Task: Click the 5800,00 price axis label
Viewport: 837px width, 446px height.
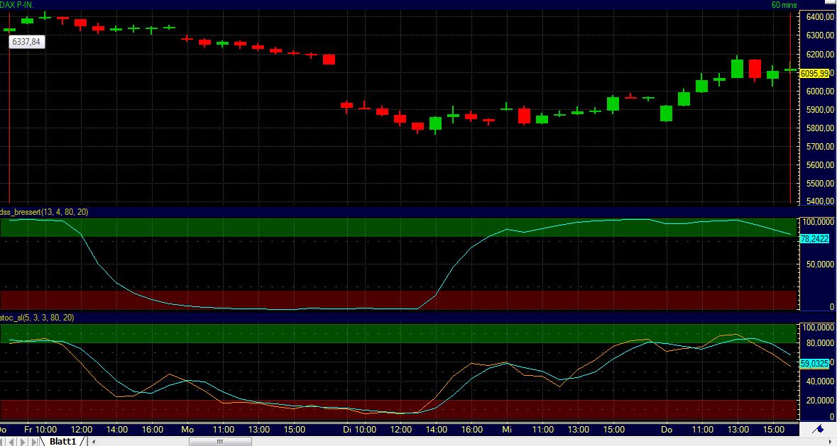Action: 819,128
